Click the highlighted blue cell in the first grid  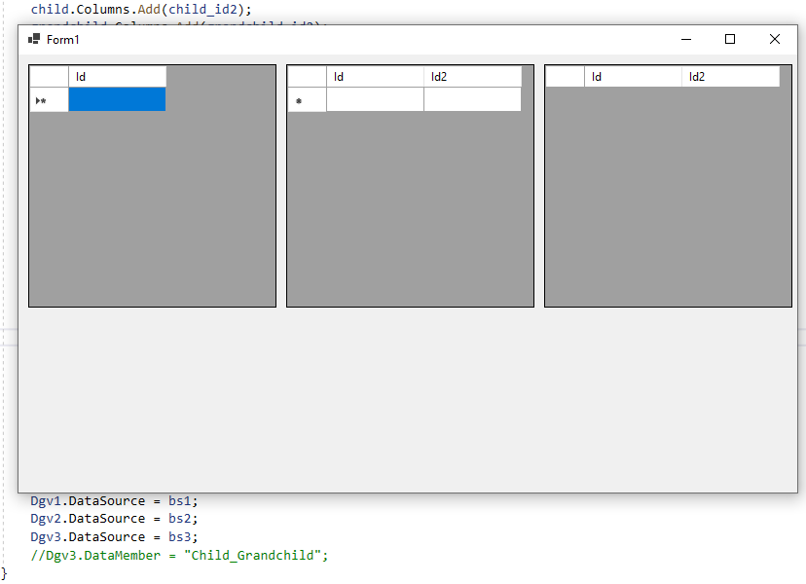tap(117, 99)
